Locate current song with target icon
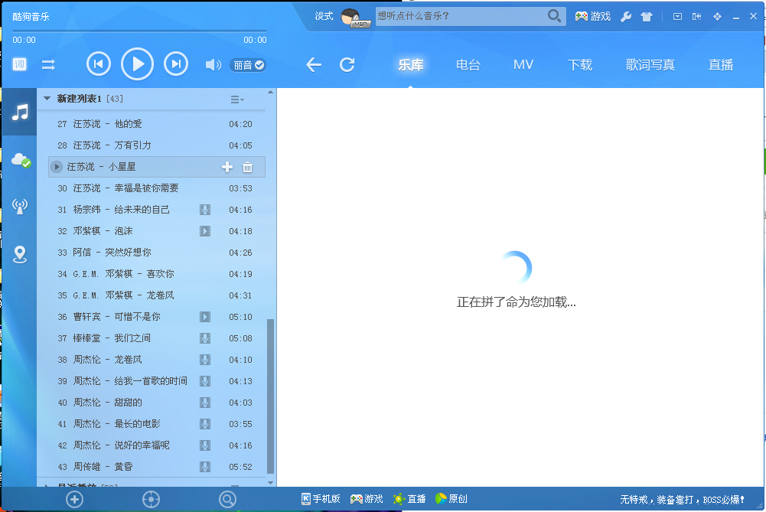The width and height of the screenshot is (766, 512). (151, 499)
